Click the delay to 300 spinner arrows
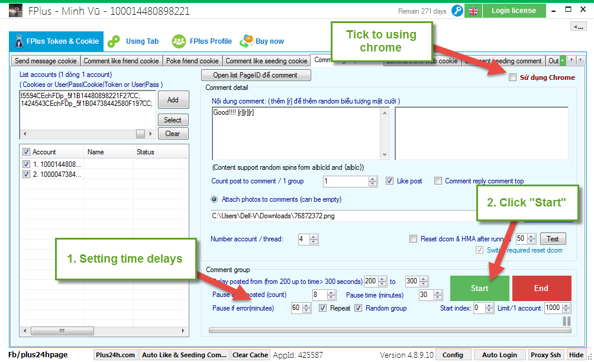594x362 pixels. coord(424,282)
